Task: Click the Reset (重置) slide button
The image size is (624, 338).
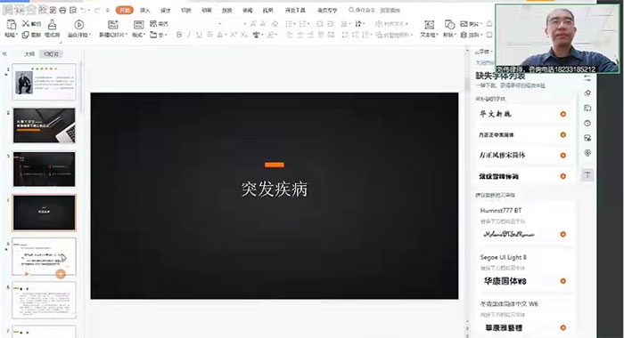Action: 159,24
